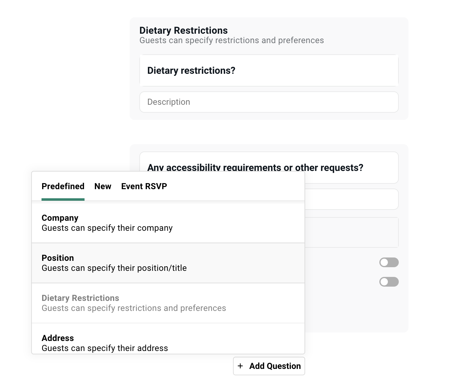This screenshot has width=463, height=385.
Task: Click the Company question description text
Action: tap(107, 228)
